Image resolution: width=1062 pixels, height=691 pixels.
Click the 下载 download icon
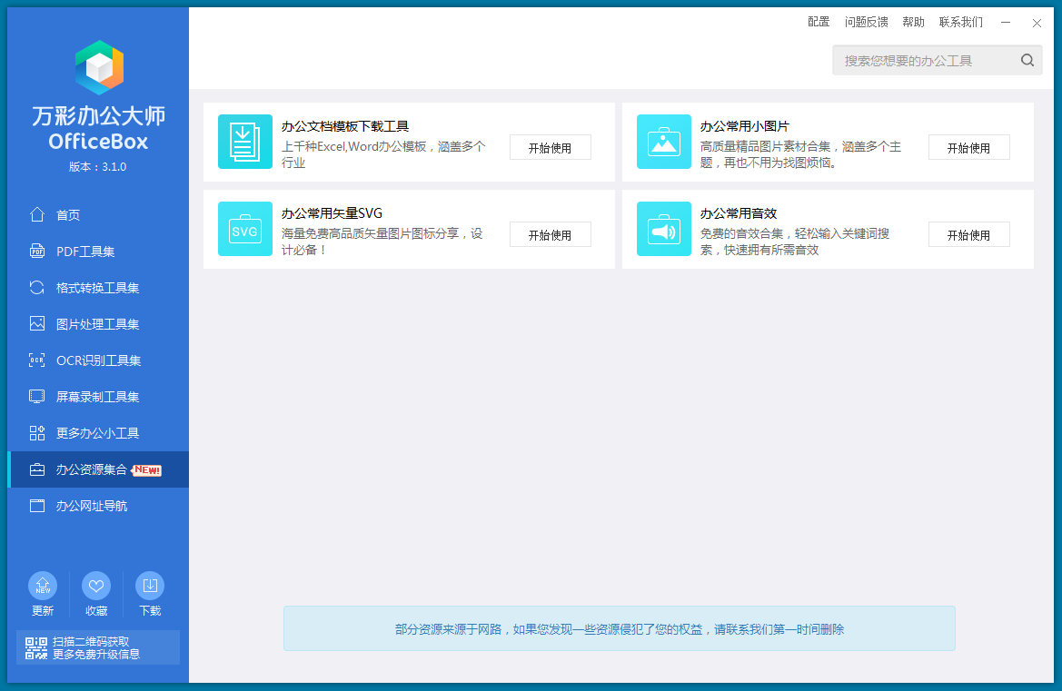[x=150, y=586]
